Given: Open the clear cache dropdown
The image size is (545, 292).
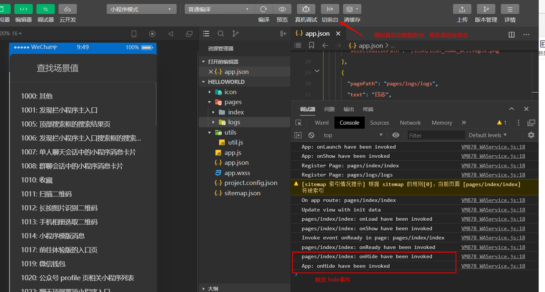Looking at the screenshot, I should coord(352,9).
